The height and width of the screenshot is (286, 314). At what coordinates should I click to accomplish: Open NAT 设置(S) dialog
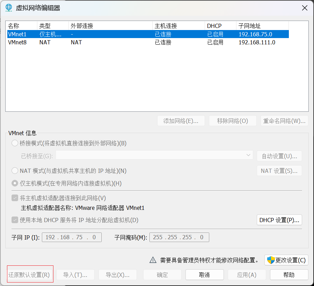click(279, 170)
